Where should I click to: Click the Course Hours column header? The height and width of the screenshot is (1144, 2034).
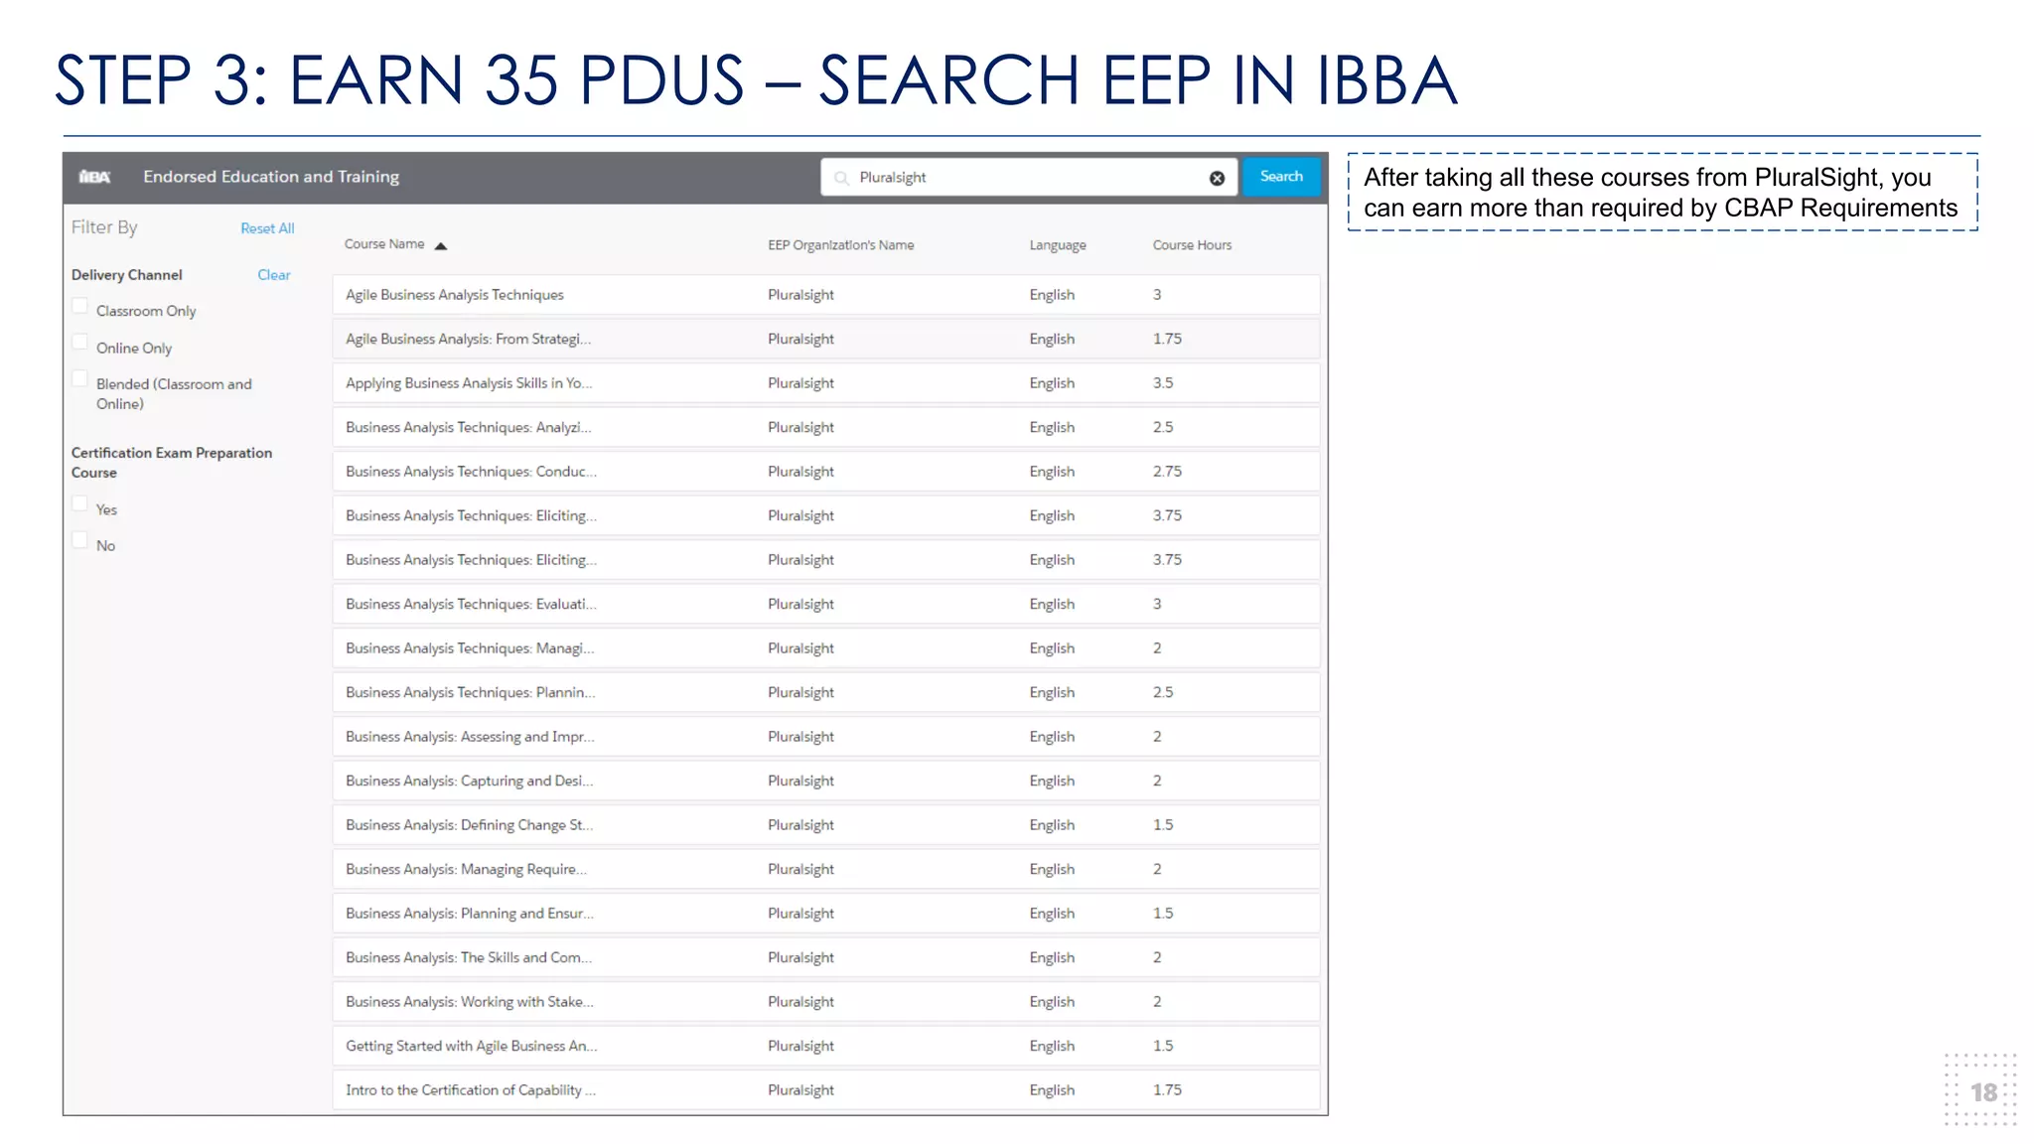click(x=1192, y=245)
